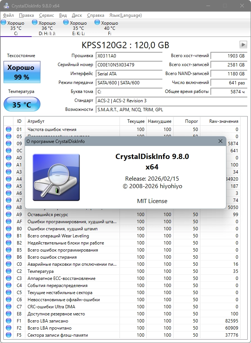The height and width of the screenshot is (343, 251).
Task: Click the status circle icon for attribute C7
Action: click(9, 307)
